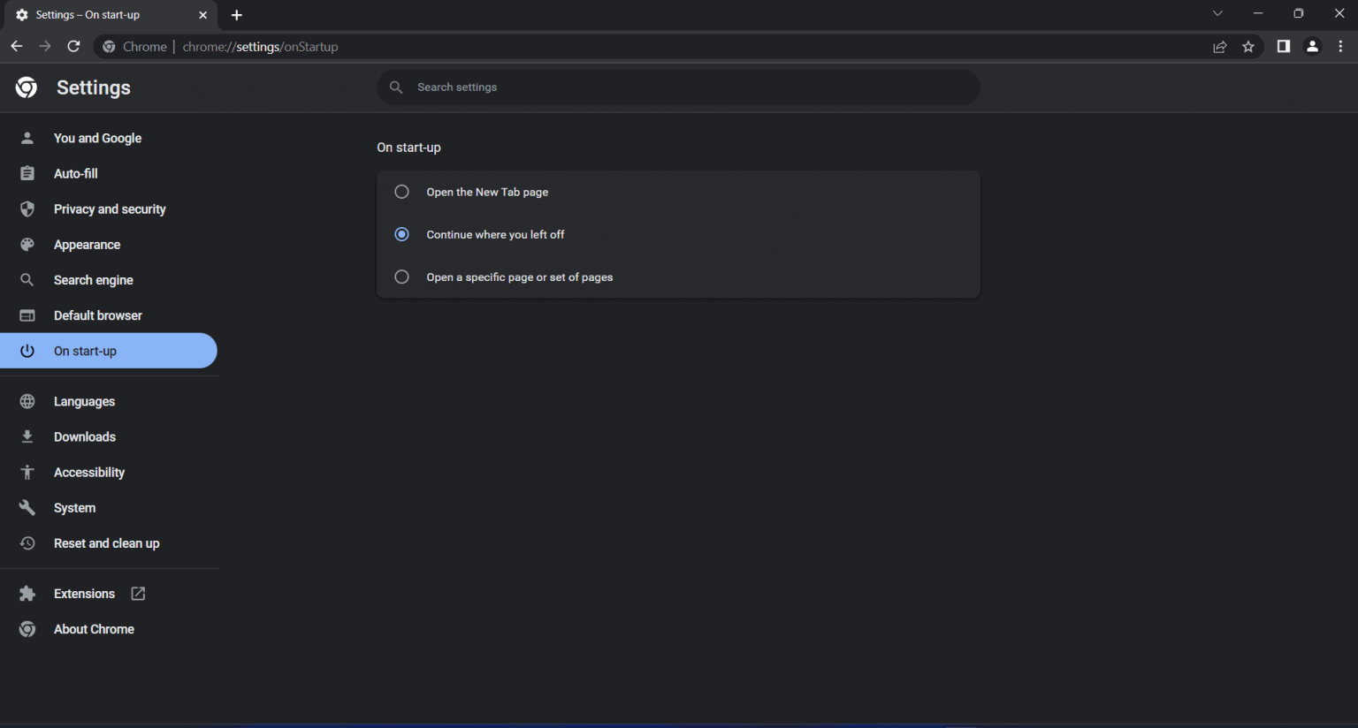Open the profile avatar icon
1358x728 pixels.
(1313, 47)
